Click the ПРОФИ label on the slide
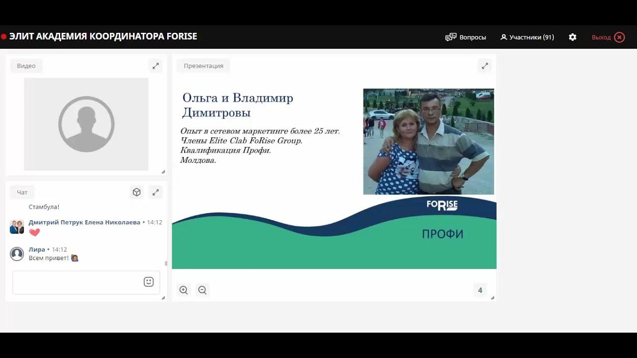 click(x=442, y=234)
